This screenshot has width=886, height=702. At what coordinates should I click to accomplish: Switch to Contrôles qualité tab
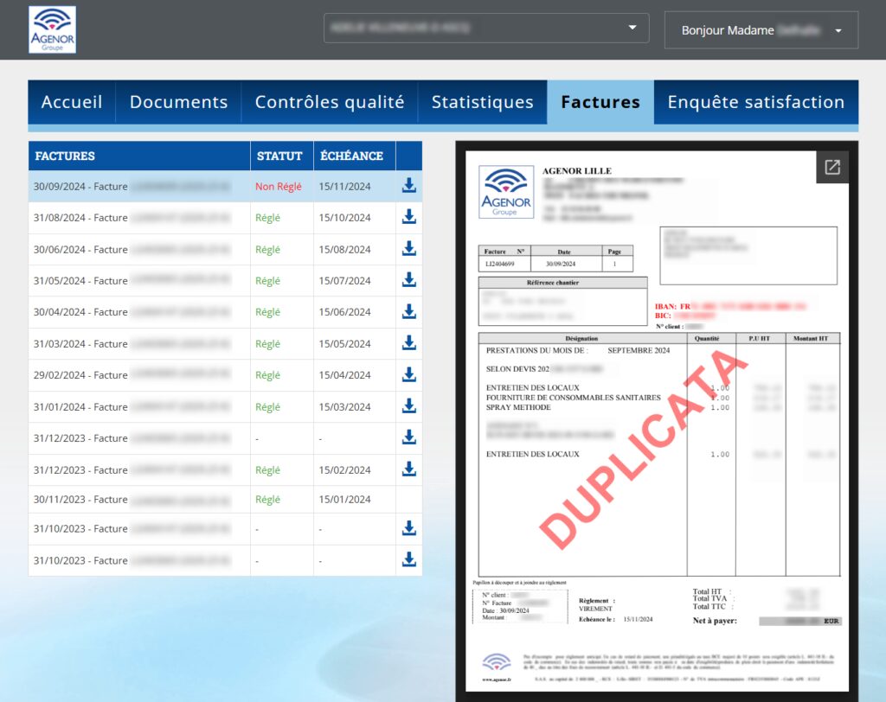pyautogui.click(x=330, y=102)
